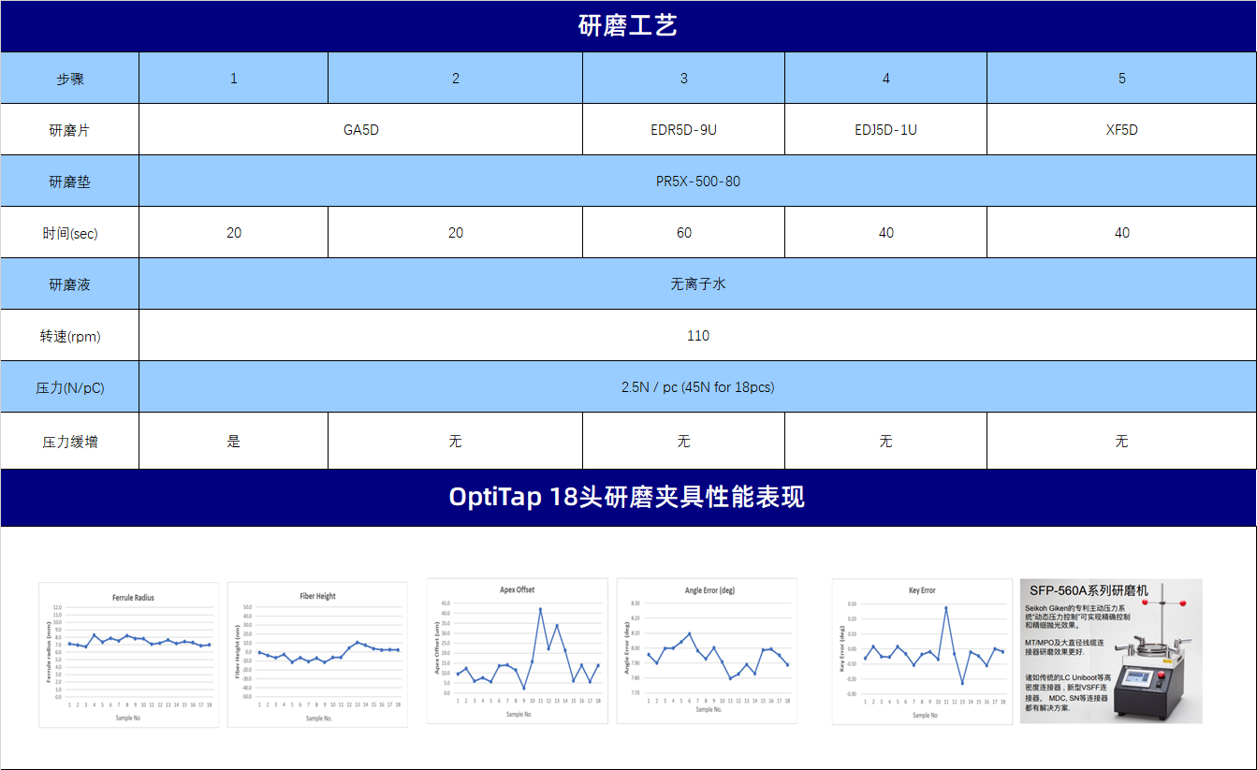
Task: Open the Apex Offset chart thumbnail
Action: pos(519,651)
